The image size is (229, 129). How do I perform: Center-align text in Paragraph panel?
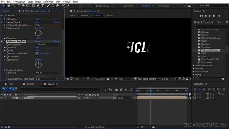click(200, 89)
